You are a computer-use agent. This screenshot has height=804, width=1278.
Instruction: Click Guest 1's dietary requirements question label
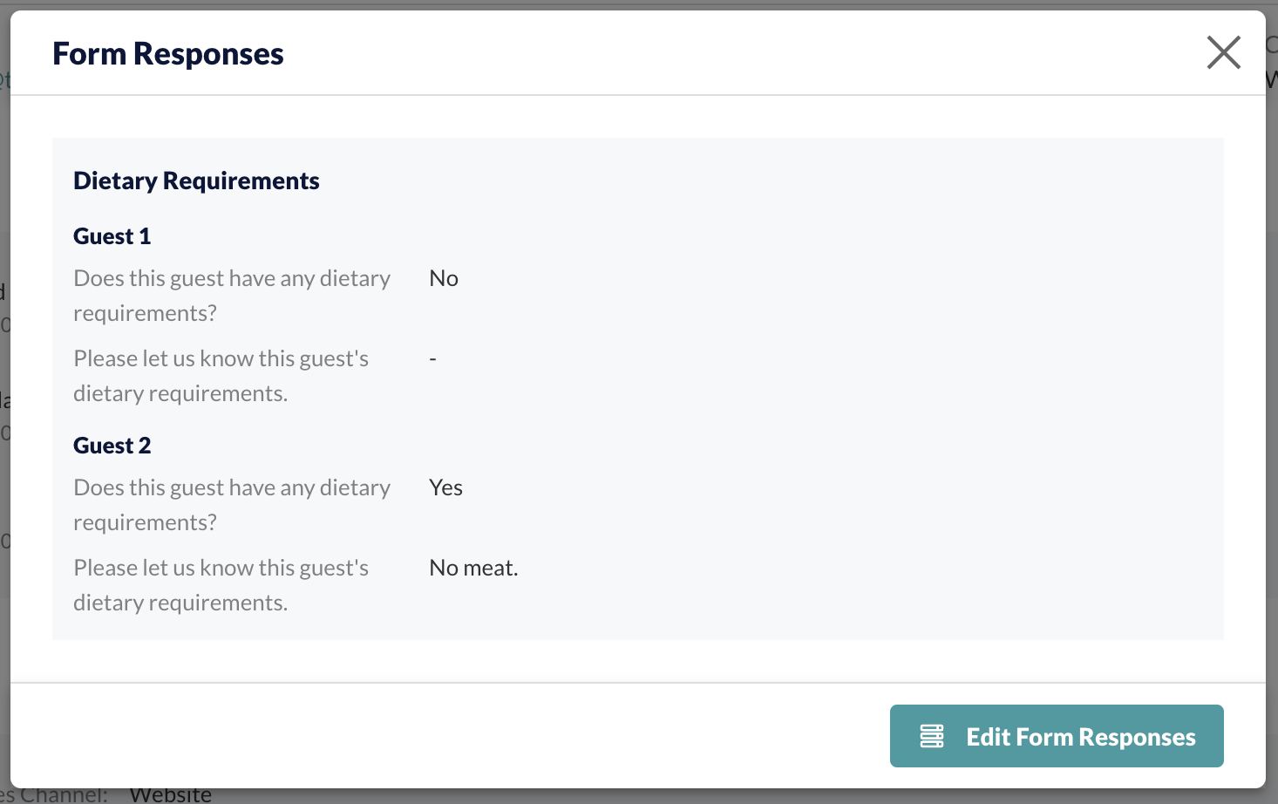(x=232, y=296)
